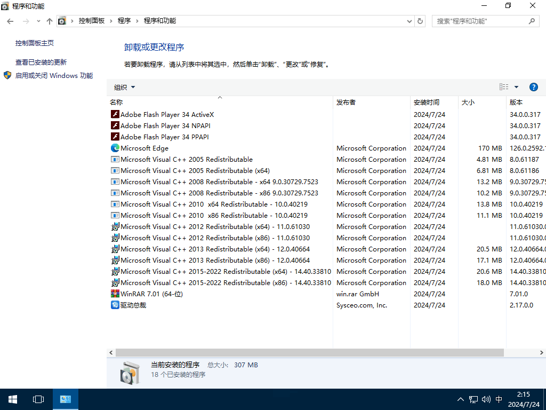Open Windows Start menu
Viewport: 546px width, 410px height.
[13, 399]
